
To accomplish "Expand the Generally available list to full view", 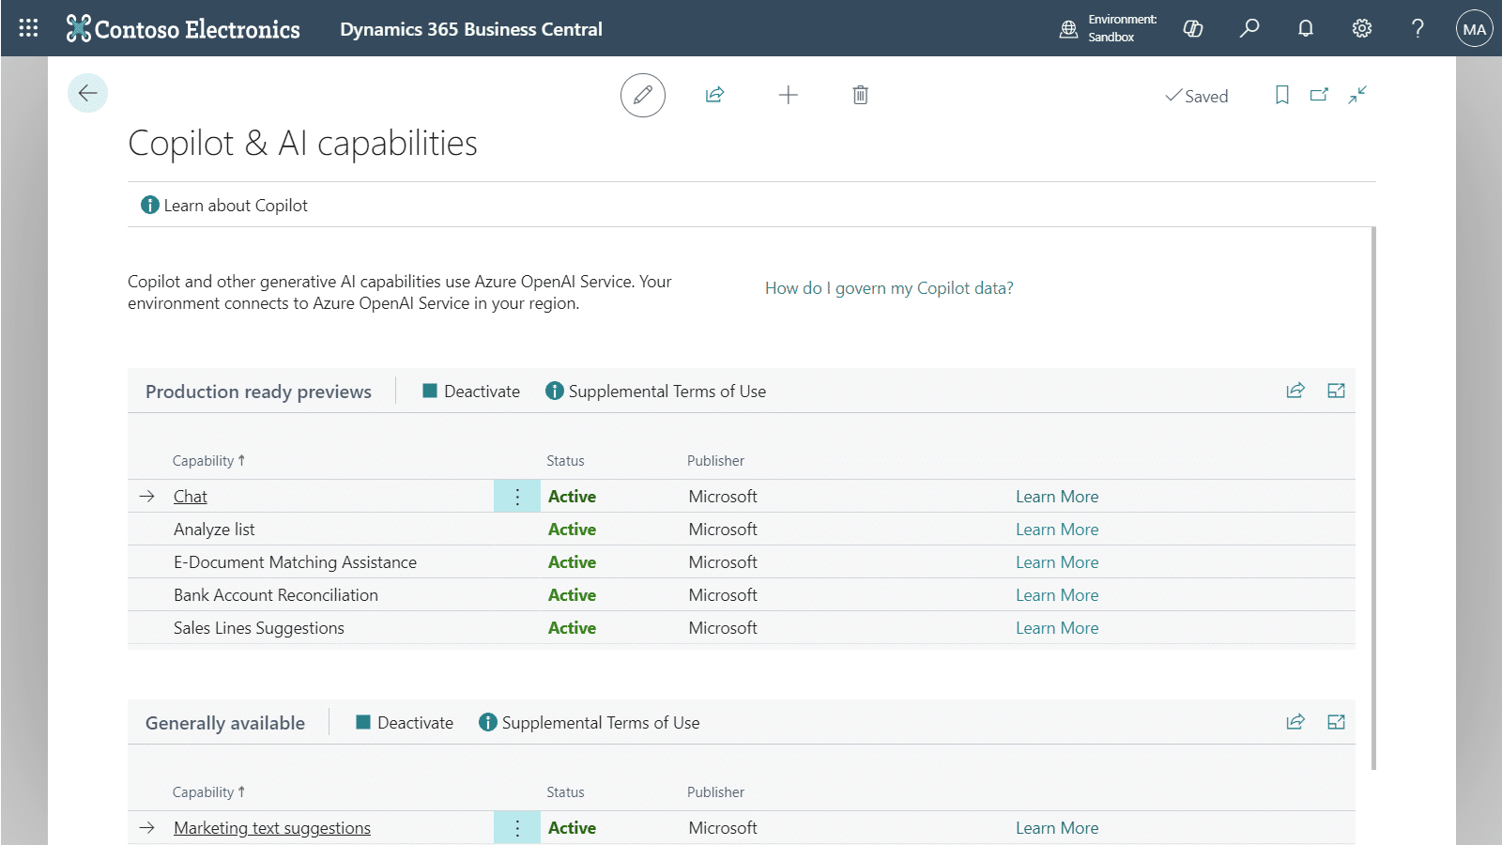I will point(1337,722).
